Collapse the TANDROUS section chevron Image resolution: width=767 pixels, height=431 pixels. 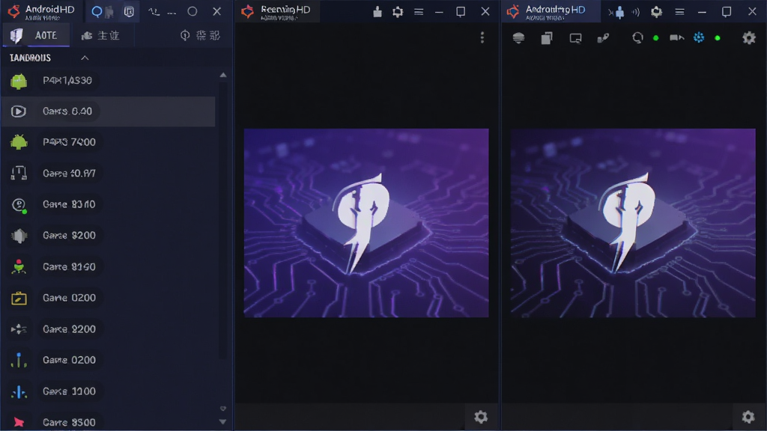click(85, 58)
